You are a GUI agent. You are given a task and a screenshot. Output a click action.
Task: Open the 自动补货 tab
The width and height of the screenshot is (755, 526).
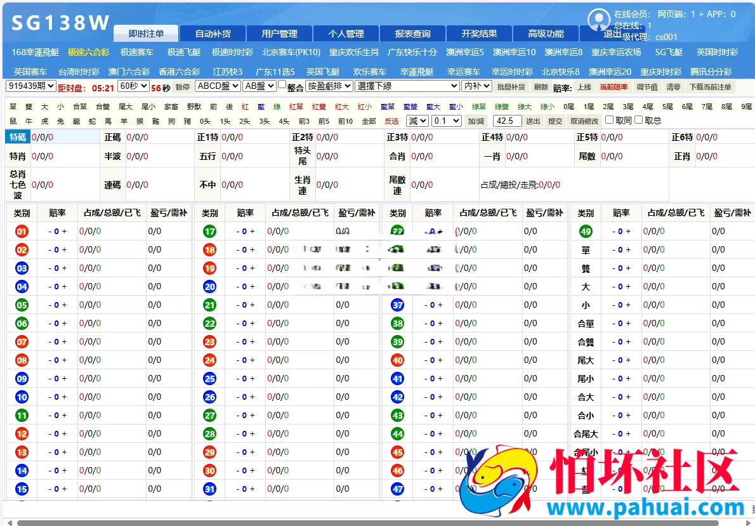pos(213,33)
